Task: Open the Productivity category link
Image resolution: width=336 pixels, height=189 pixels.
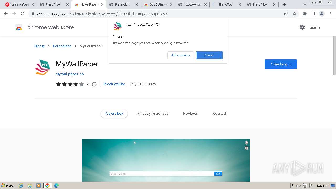Action: (x=114, y=84)
